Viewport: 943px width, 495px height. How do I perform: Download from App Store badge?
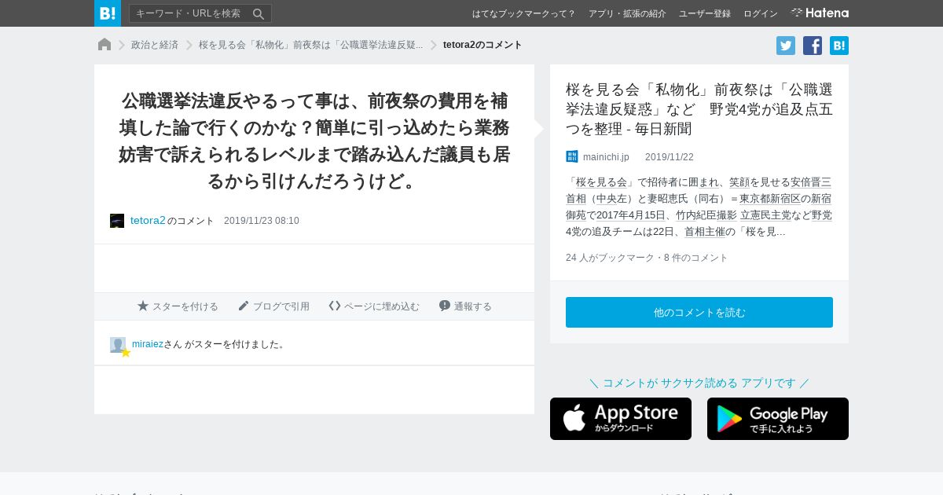[621, 419]
